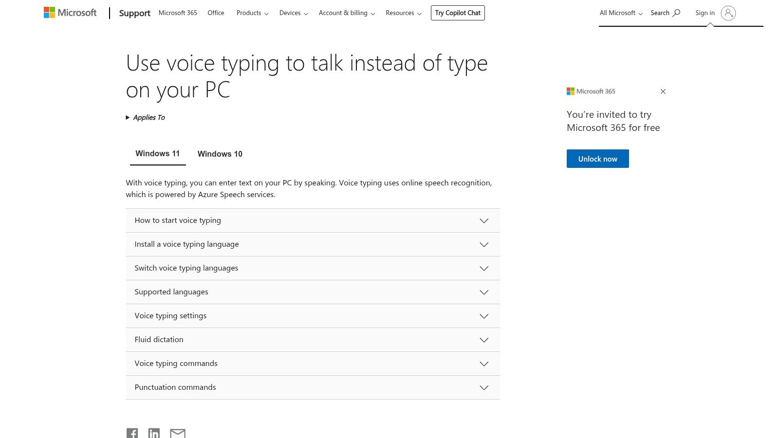
Task: Open the Devices dropdown
Action: pyautogui.click(x=293, y=13)
